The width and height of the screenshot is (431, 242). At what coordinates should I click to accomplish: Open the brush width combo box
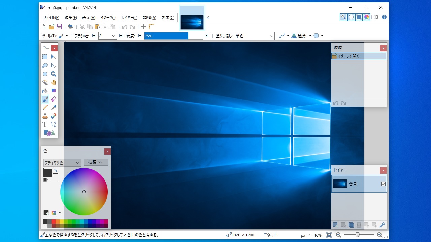click(x=107, y=36)
